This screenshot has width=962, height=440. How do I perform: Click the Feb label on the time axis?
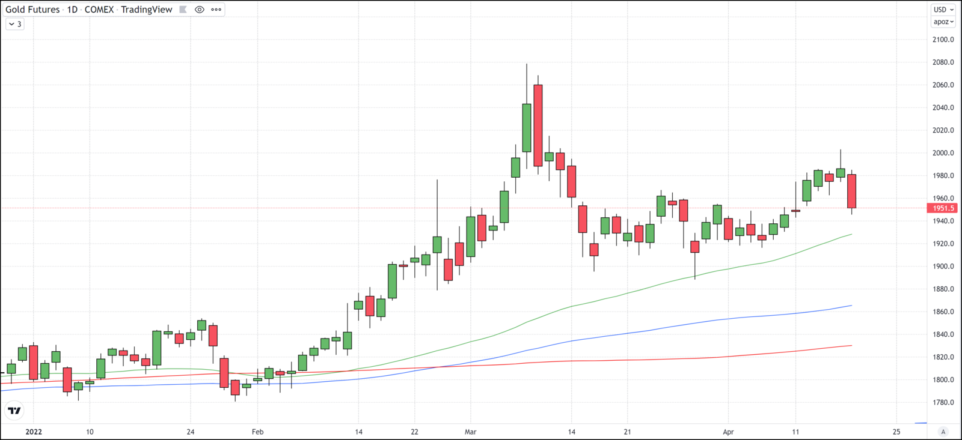click(x=257, y=432)
